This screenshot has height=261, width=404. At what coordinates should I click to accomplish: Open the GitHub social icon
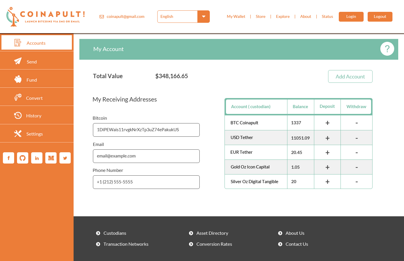click(x=23, y=158)
